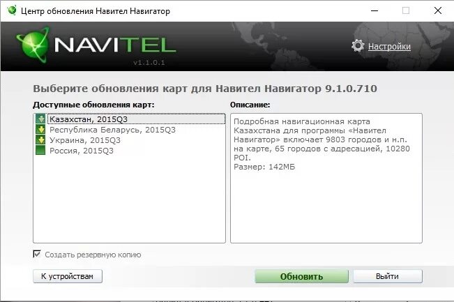The height and width of the screenshot is (302, 454).
Task: Click the download arrow icon beside Республика Беларусь
Action: 40,130
